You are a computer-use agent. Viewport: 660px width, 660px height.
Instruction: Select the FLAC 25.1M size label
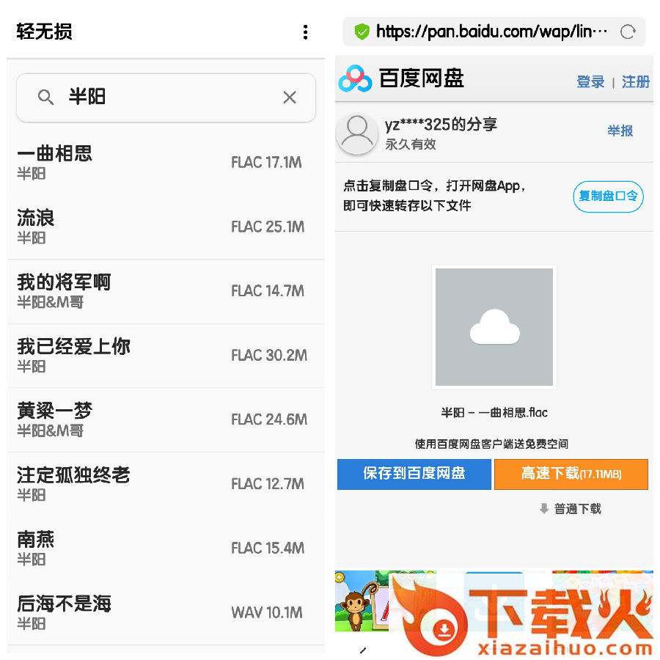(268, 227)
